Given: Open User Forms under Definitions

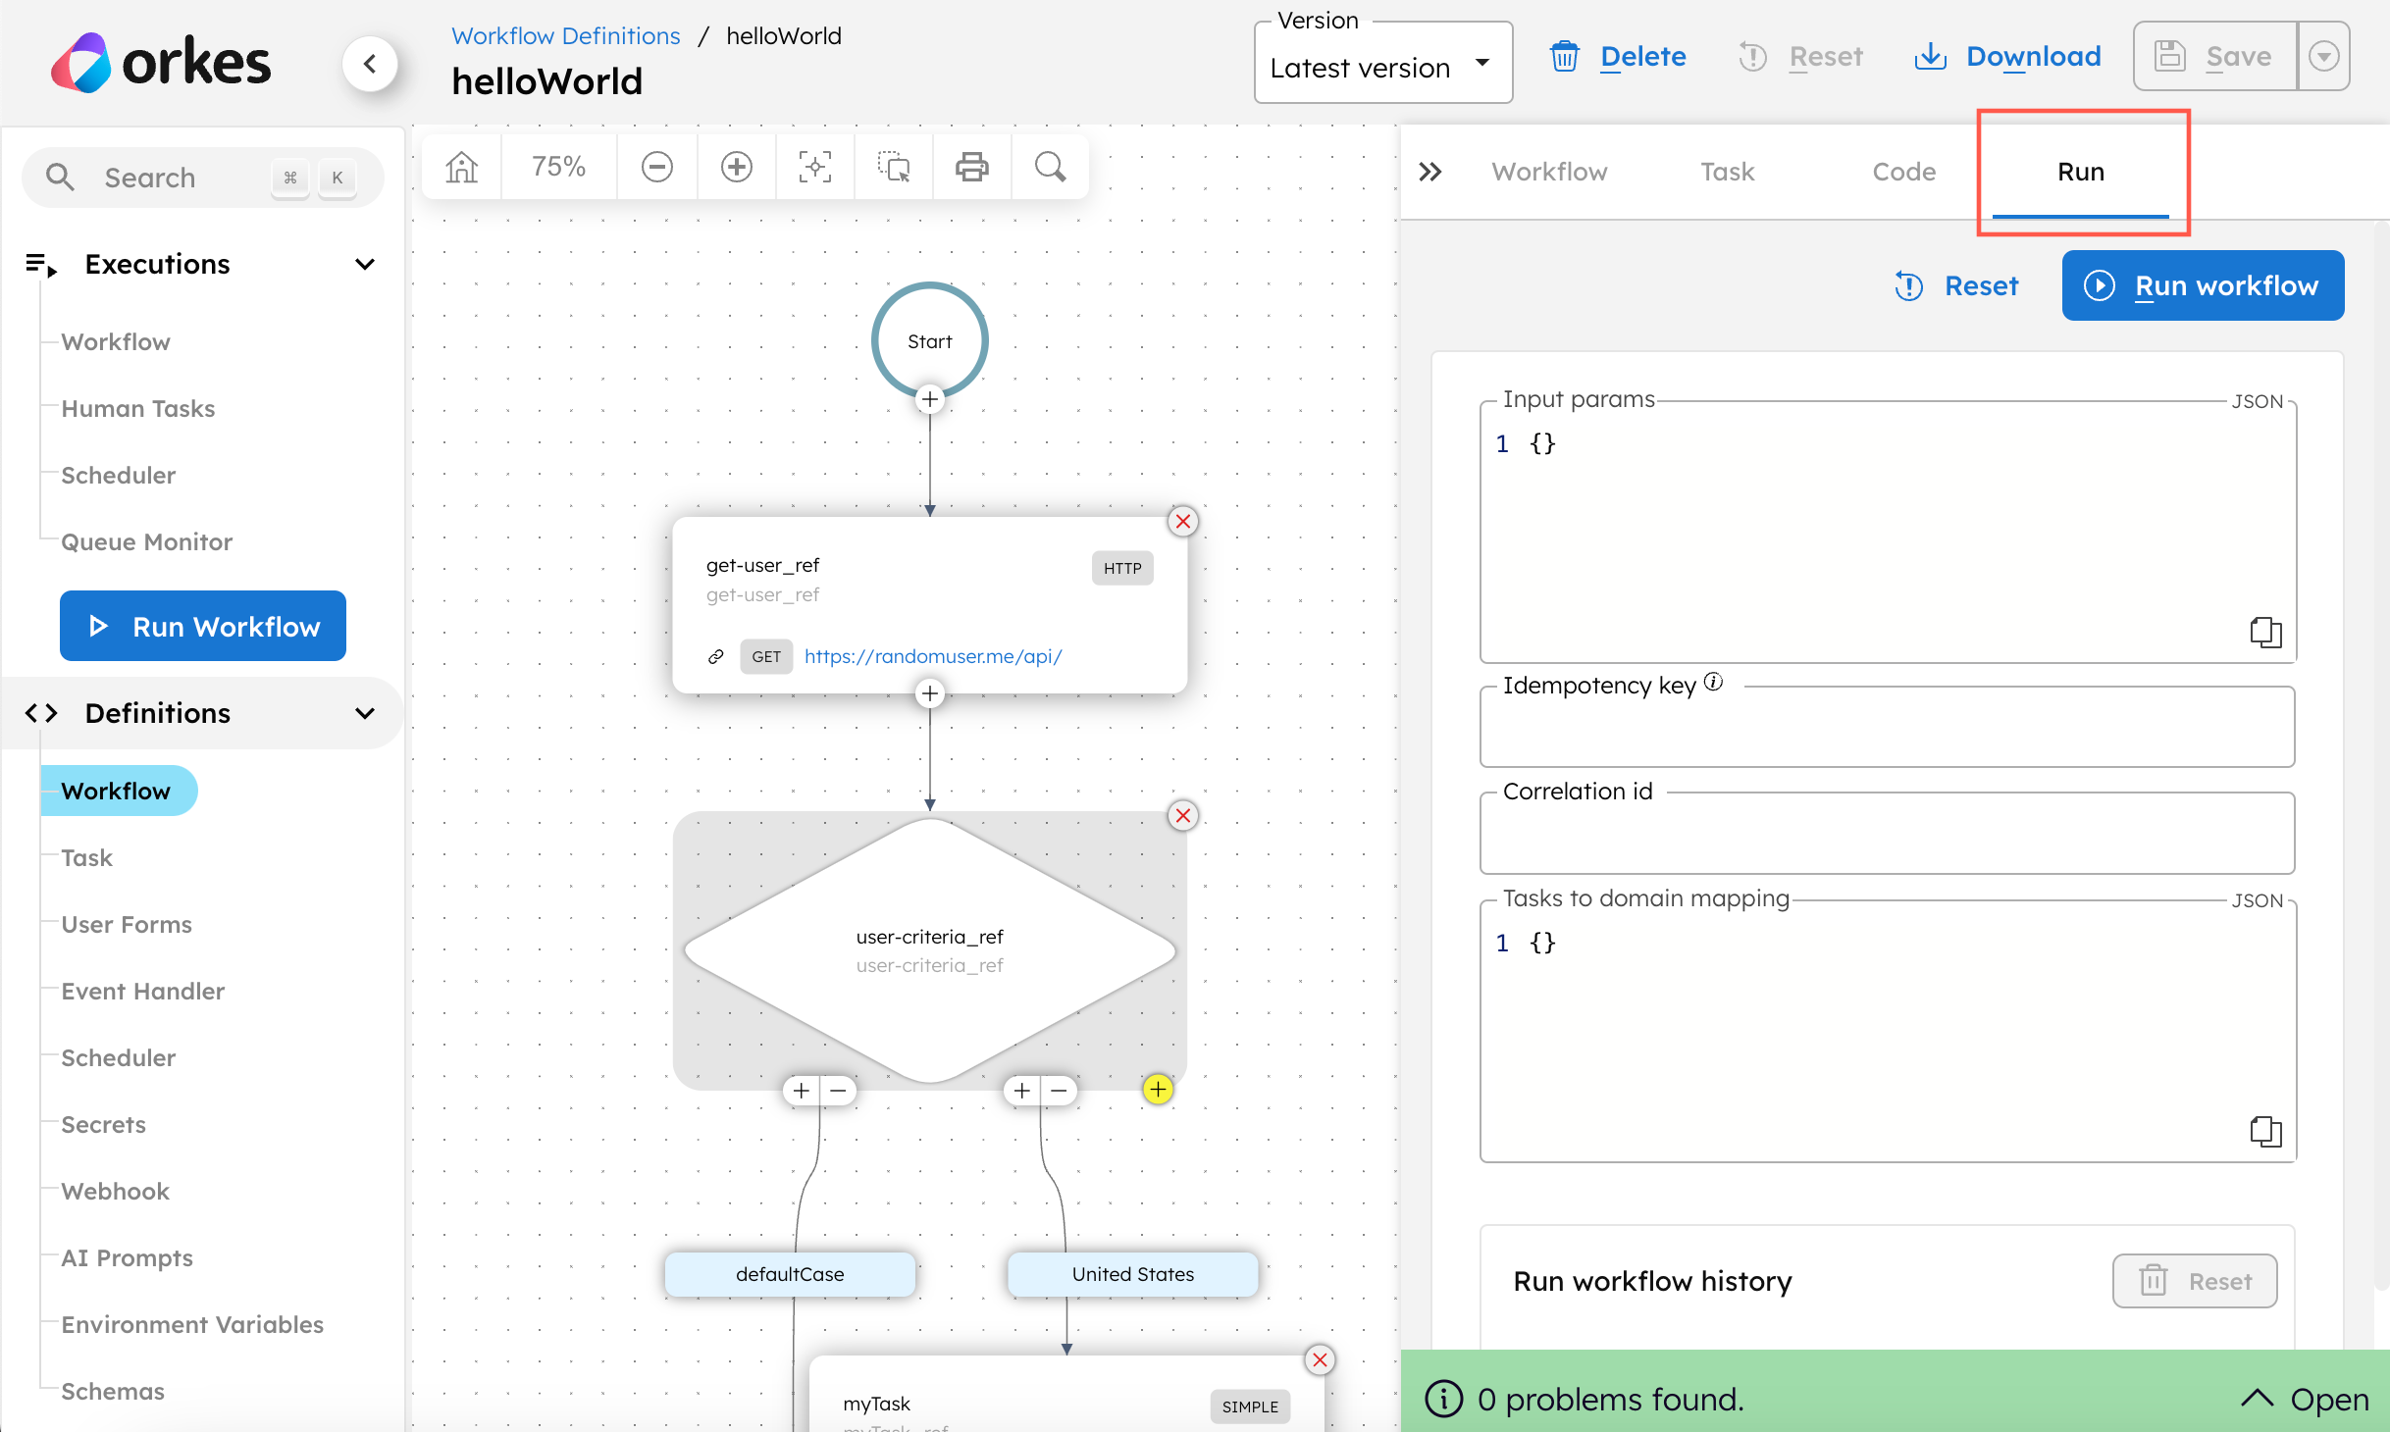Looking at the screenshot, I should (x=127, y=924).
